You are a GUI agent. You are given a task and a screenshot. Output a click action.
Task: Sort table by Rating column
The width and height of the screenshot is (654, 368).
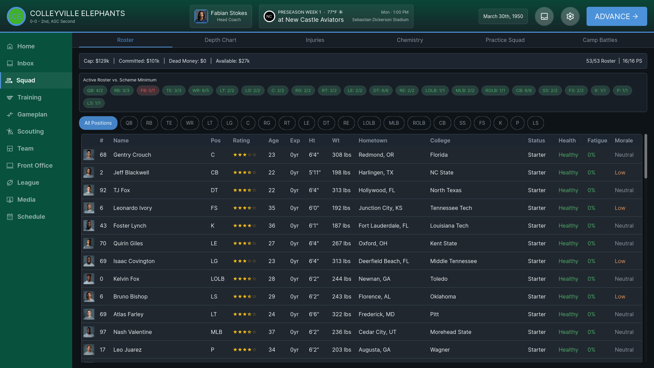click(241, 140)
